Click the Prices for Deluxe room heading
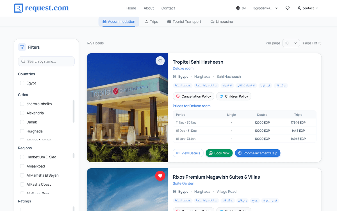337x211 pixels. pos(192,106)
